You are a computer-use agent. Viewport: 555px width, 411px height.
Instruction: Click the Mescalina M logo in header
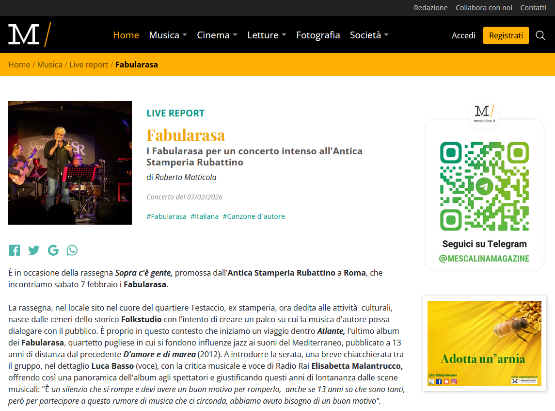coord(30,34)
